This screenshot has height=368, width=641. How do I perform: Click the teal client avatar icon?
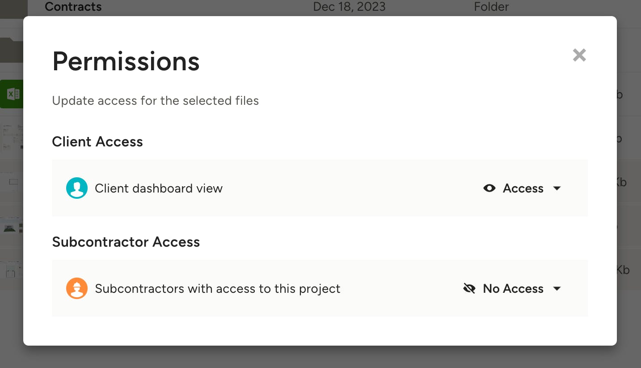click(x=77, y=188)
